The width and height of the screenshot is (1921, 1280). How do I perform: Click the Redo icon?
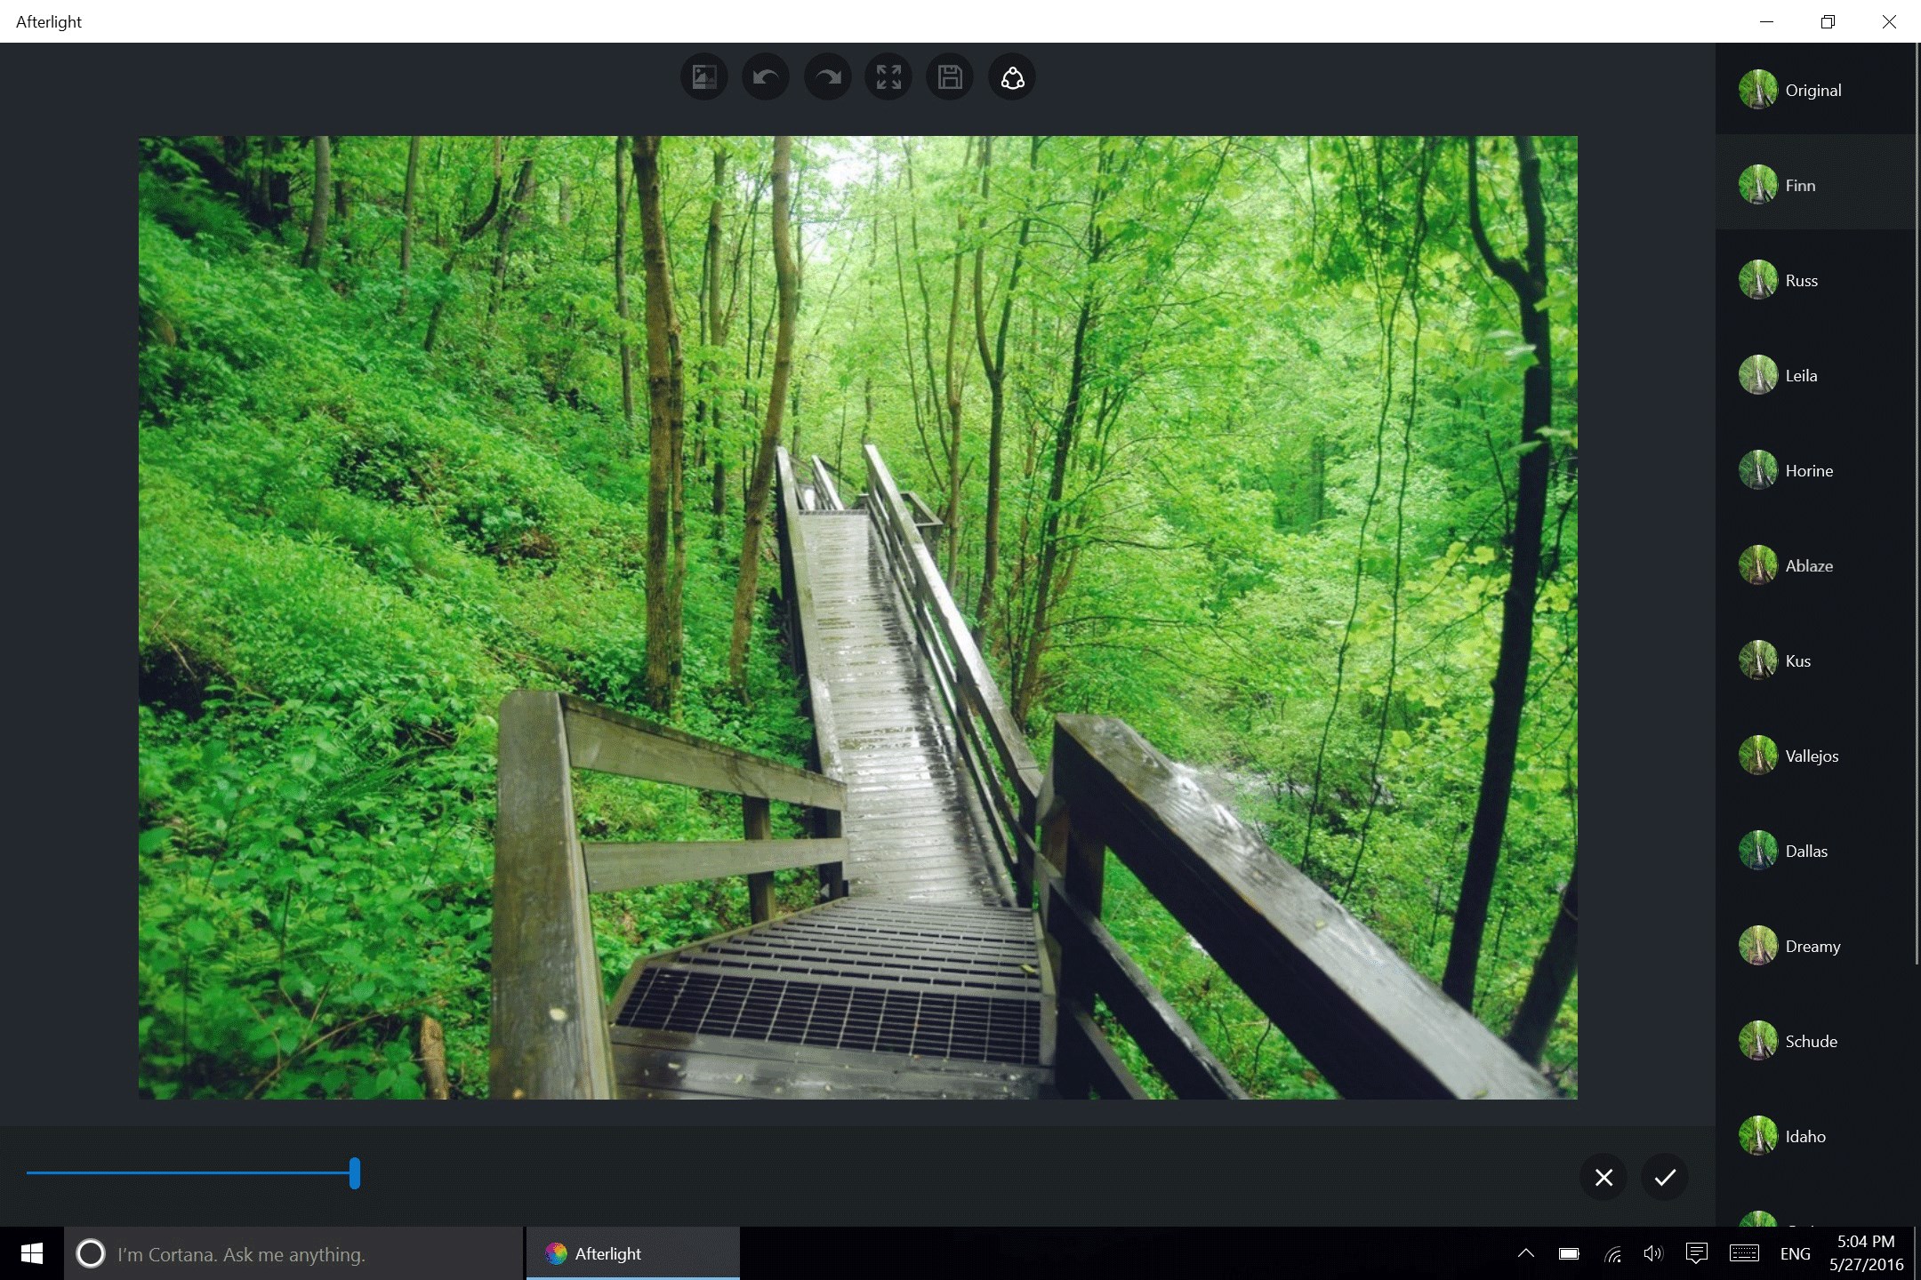tap(826, 77)
